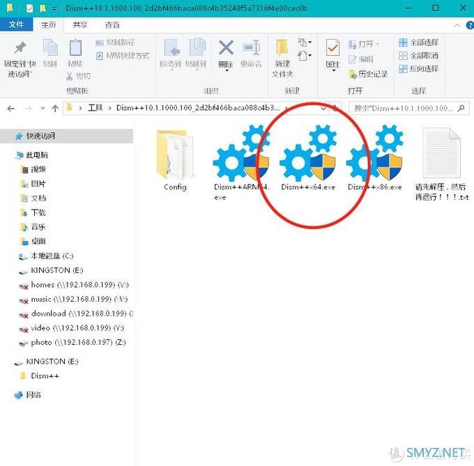Click title bar properties checkmark icon
Screen dimensions: 474x466
29,8
